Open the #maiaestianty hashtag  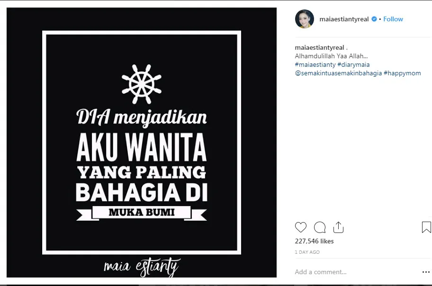pos(315,65)
